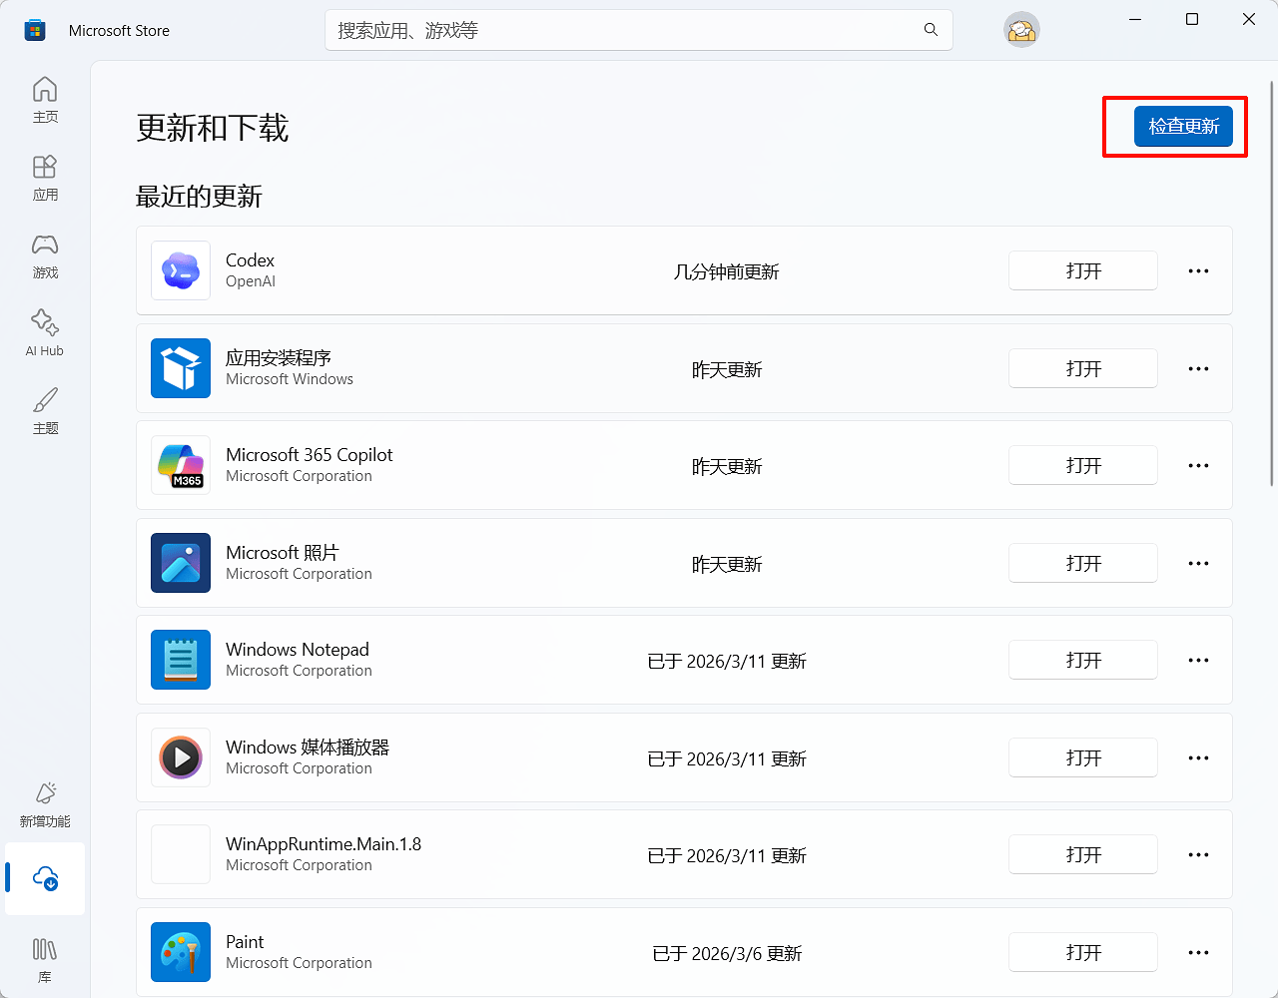Screen dimensions: 1278x998
Task: Click the Microsoft Store logo icon
Action: point(35,30)
